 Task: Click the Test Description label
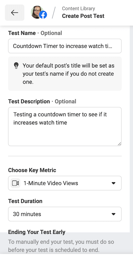coord(29,101)
